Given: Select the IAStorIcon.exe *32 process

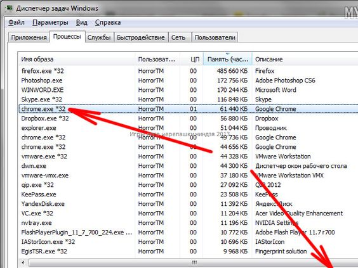Looking at the screenshot, I should [x=188, y=242].
